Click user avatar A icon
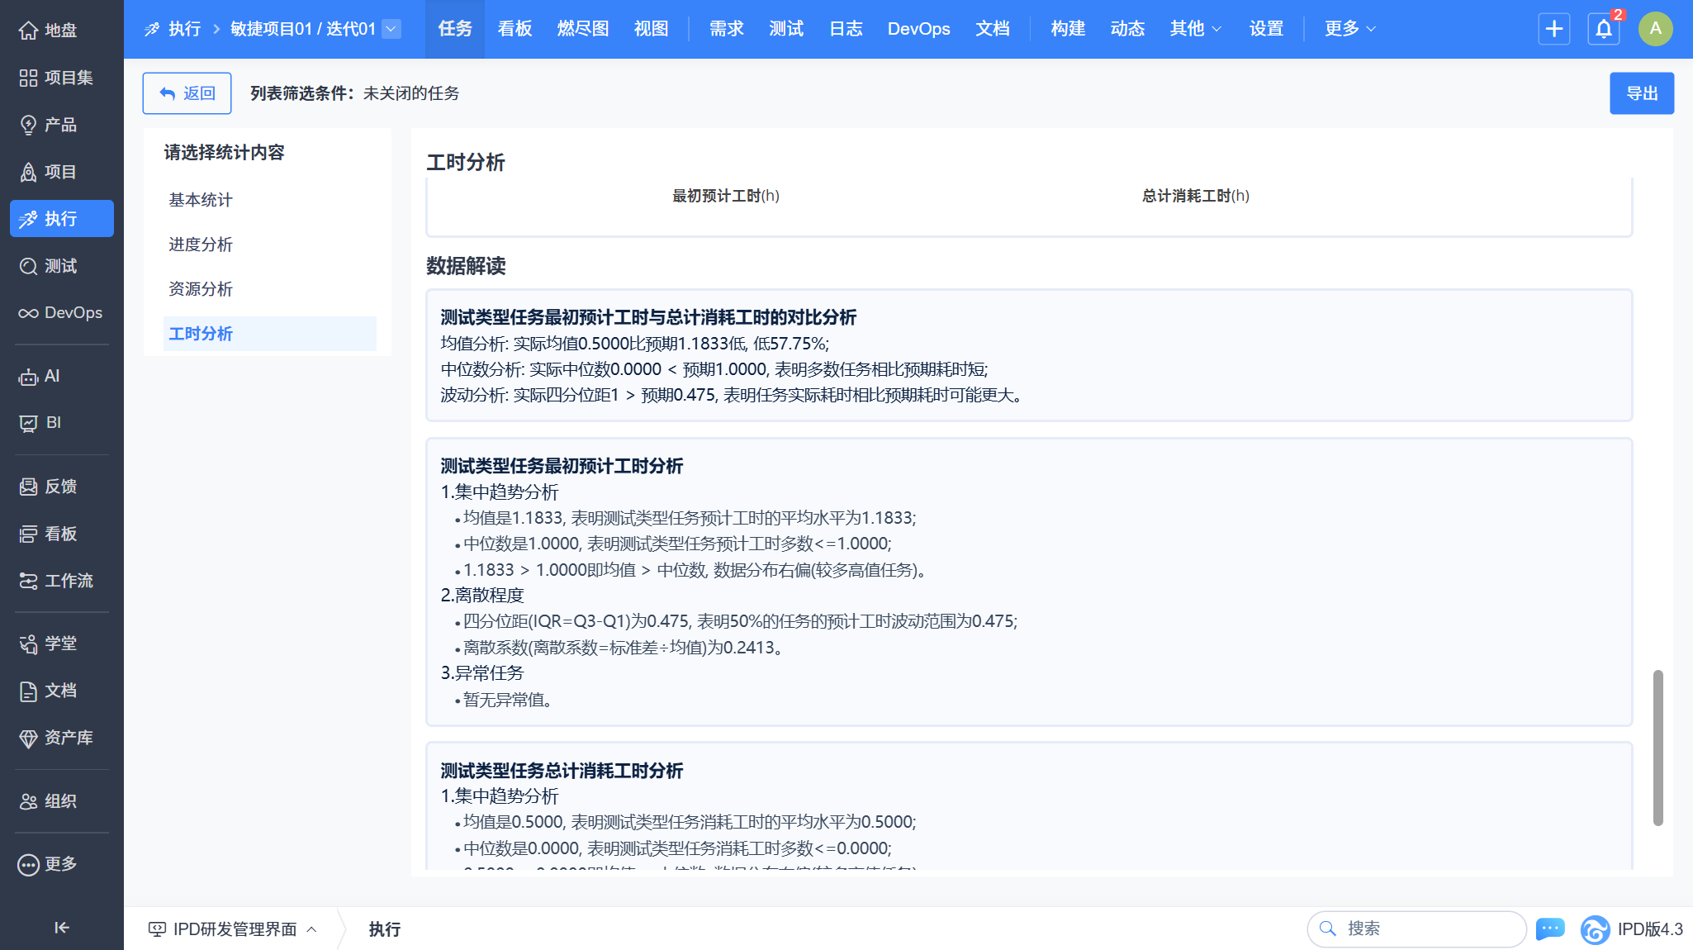Image resolution: width=1693 pixels, height=950 pixels. pos(1655,29)
